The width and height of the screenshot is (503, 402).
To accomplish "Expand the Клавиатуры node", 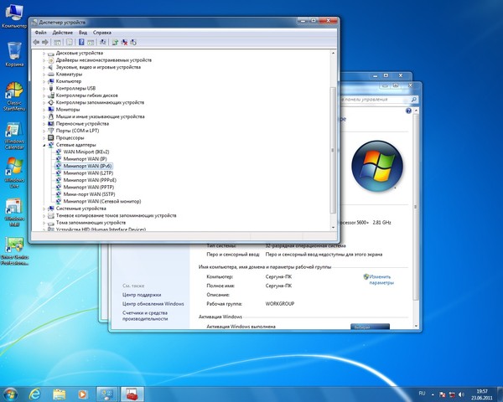I will pos(44,75).
